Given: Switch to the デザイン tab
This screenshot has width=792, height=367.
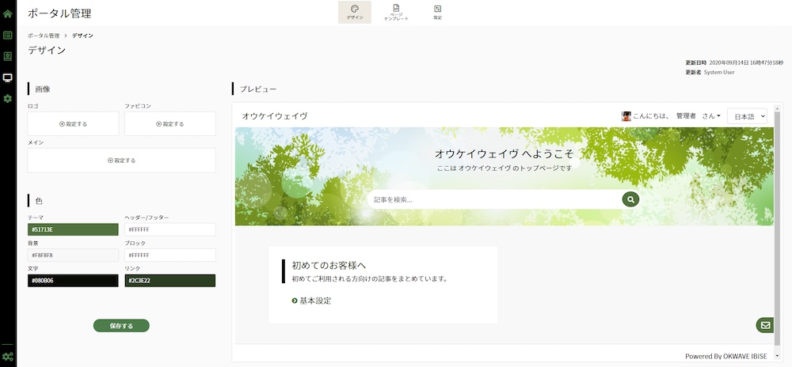Looking at the screenshot, I should (354, 12).
